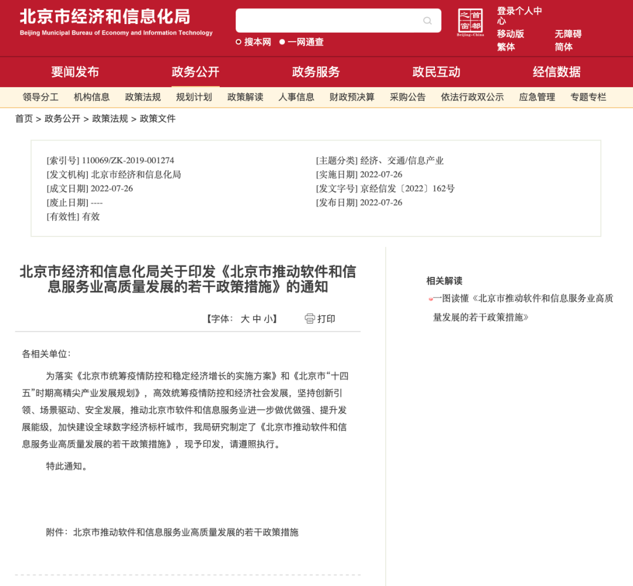Open the 应急管理 submenu item

tap(537, 97)
